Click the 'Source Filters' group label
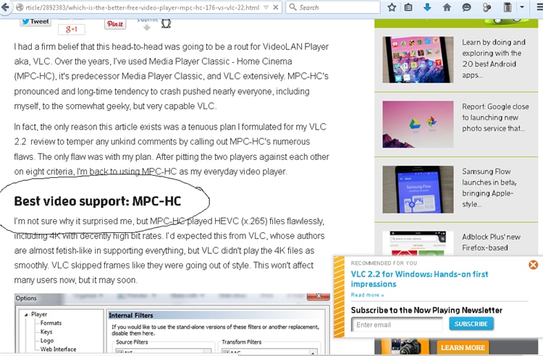The image size is (543, 356). coord(132,342)
